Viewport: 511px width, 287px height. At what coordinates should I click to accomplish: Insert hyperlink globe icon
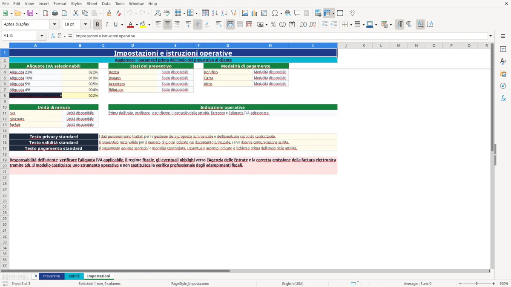288,13
